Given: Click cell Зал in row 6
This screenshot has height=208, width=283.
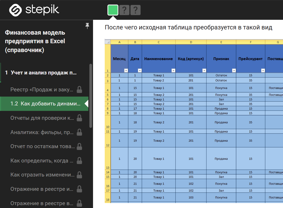Looking at the screenshot, I should tap(221, 99).
